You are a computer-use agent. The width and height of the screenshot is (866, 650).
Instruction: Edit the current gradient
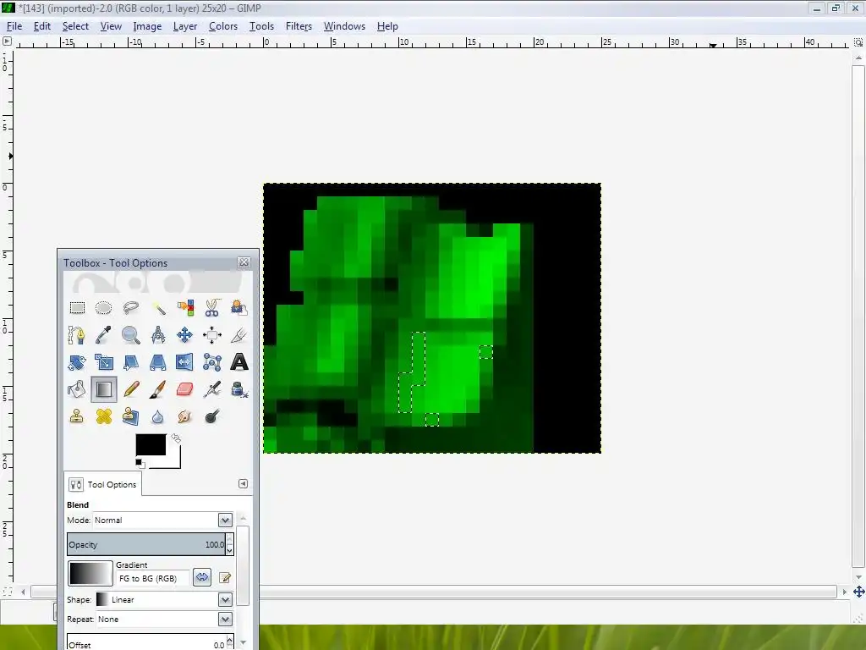(x=225, y=577)
